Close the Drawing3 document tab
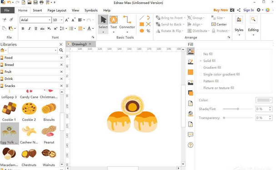Image resolution: width=276 pixels, height=170 pixels. click(x=90, y=44)
